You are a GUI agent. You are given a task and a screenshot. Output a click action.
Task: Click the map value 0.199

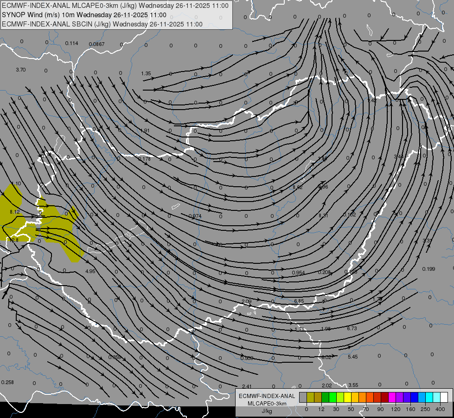click(x=429, y=269)
